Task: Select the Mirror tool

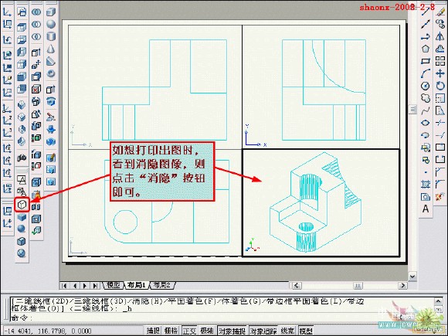Action: (440, 36)
